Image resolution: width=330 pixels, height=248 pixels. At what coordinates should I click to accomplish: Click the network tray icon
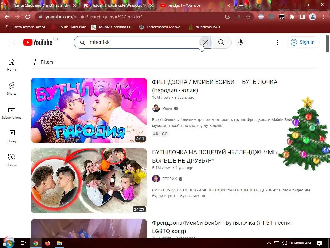tap(277, 243)
